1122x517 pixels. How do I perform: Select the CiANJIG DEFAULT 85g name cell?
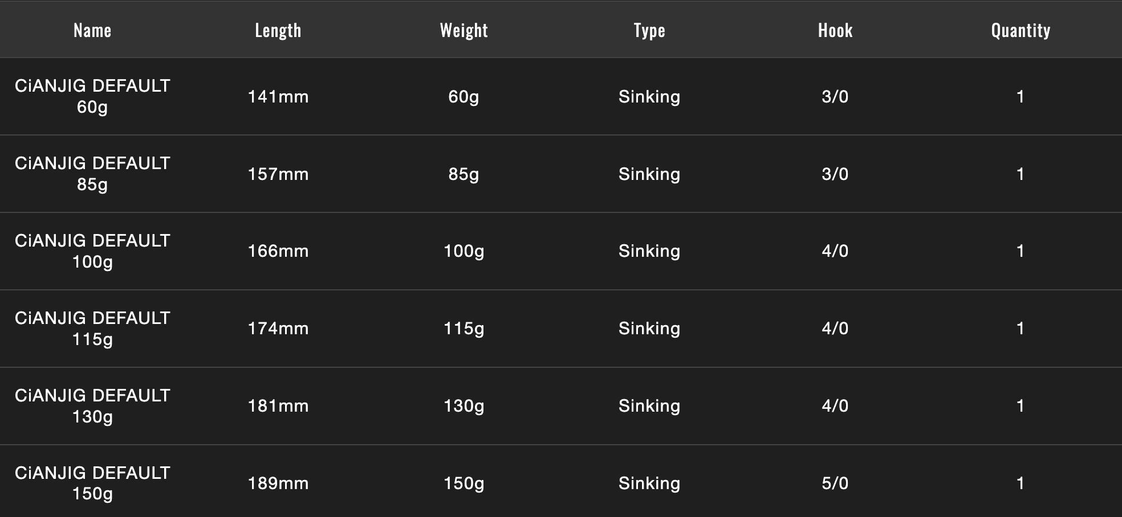pos(92,174)
